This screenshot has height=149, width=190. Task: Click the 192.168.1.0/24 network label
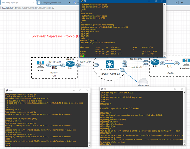[x=54, y=62]
